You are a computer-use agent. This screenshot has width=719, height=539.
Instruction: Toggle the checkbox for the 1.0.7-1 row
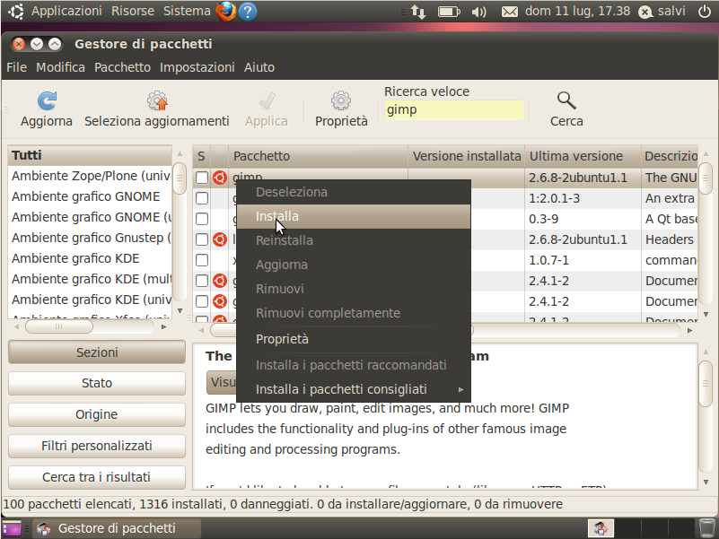pyautogui.click(x=202, y=260)
